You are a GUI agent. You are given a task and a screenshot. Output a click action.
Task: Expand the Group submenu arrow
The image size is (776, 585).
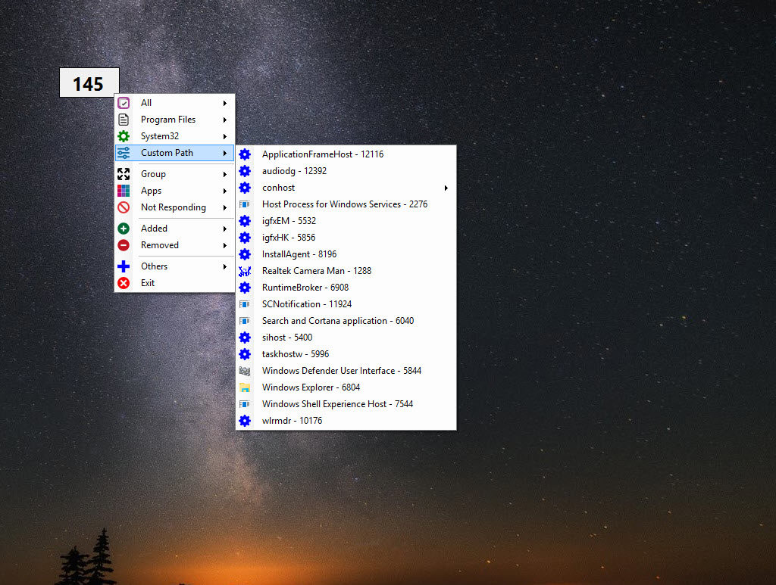click(x=224, y=174)
